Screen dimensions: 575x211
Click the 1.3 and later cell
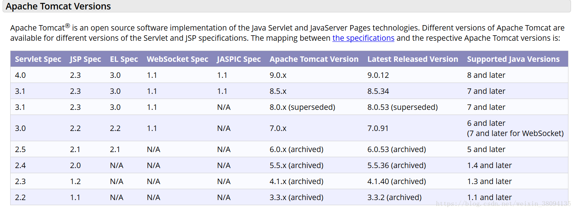click(x=489, y=182)
